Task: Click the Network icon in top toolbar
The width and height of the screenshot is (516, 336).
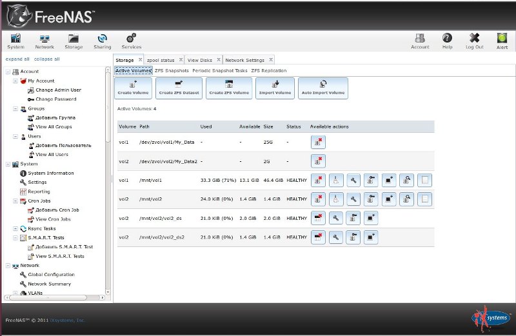Action: [45, 41]
